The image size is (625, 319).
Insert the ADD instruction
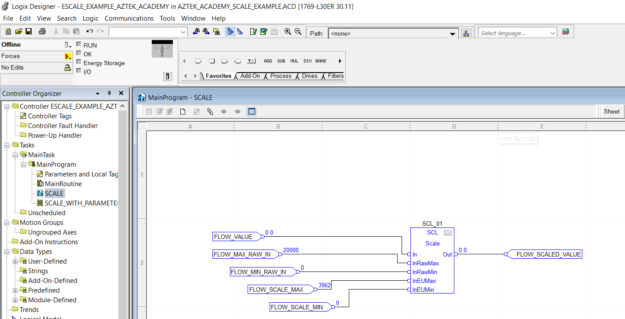tap(268, 61)
